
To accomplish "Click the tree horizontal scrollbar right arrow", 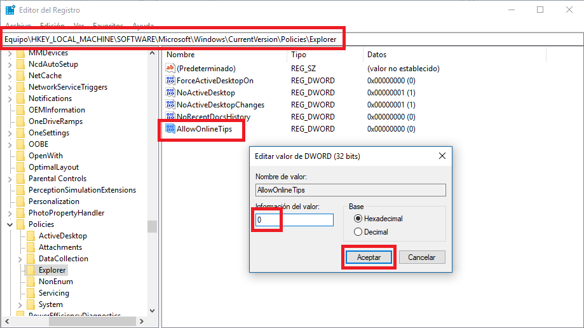I will click(142, 321).
